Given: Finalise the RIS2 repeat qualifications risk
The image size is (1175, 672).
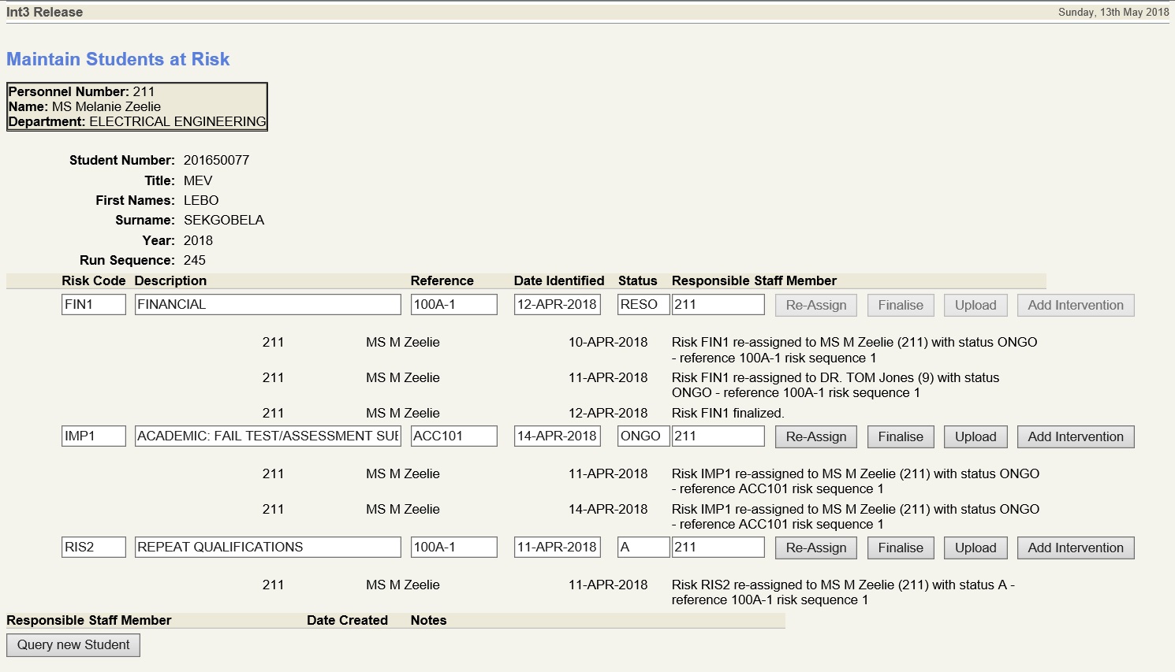Looking at the screenshot, I should click(900, 548).
